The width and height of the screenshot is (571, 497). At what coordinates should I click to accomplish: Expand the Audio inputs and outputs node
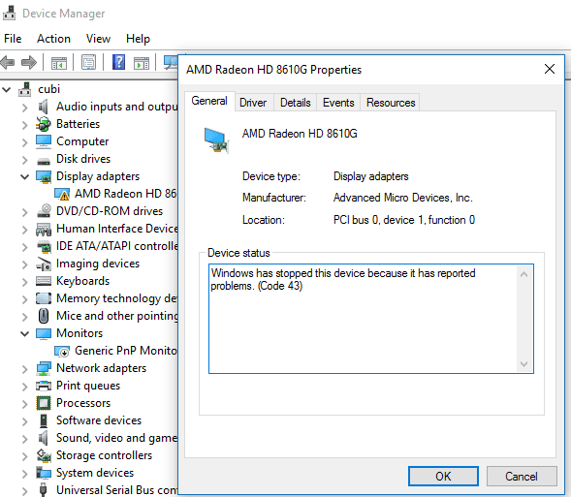pyautogui.click(x=24, y=108)
